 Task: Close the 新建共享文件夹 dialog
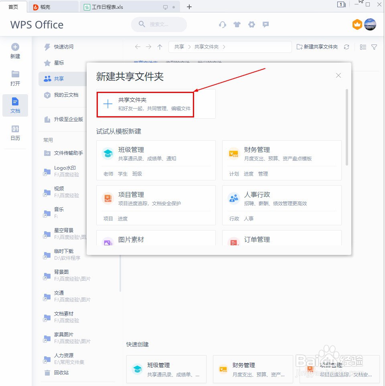338,75
